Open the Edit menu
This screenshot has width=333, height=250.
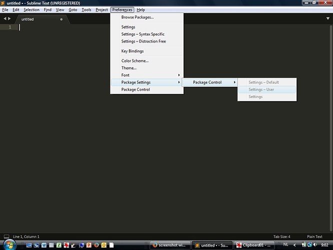point(15,10)
